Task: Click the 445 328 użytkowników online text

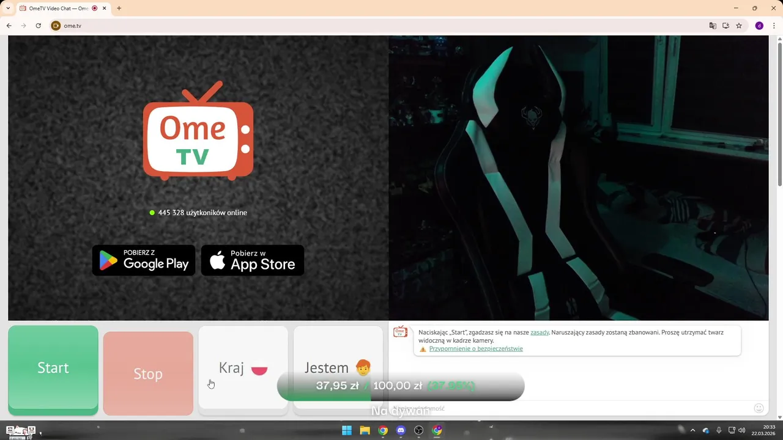Action: [202, 213]
